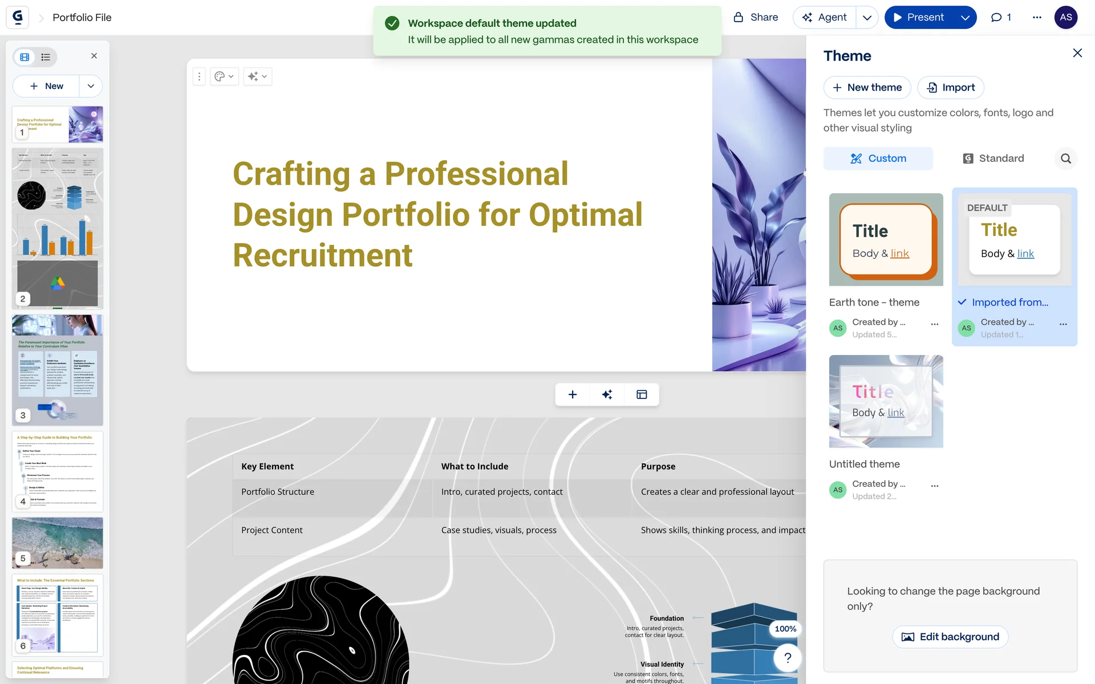1095x684 pixels.
Task: Click the Gamma home logo icon
Action: click(18, 17)
